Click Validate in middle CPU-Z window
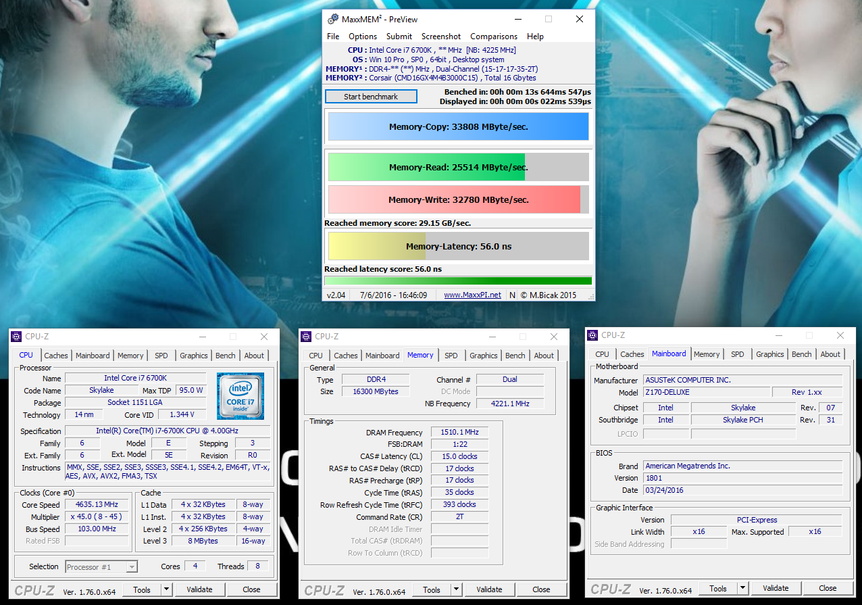This screenshot has height=605, width=862. coord(489,589)
